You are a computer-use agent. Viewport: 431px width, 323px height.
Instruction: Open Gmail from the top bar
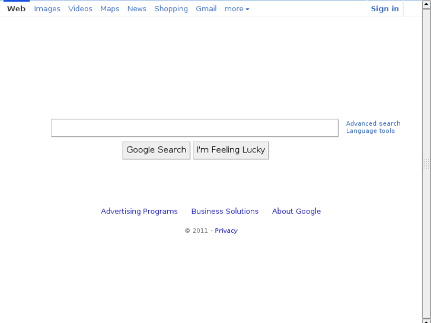point(206,9)
